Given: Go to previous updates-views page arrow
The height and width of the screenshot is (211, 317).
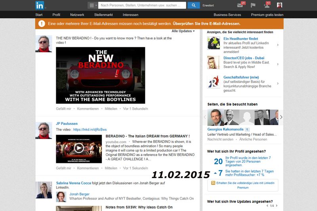Looking at the screenshot, I should pyautogui.click(x=267, y=206).
